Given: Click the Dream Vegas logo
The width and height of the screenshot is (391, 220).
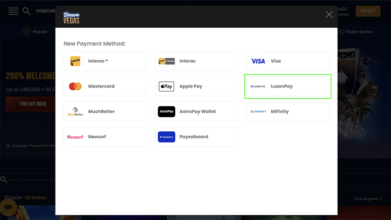Looking at the screenshot, I should (71, 18).
